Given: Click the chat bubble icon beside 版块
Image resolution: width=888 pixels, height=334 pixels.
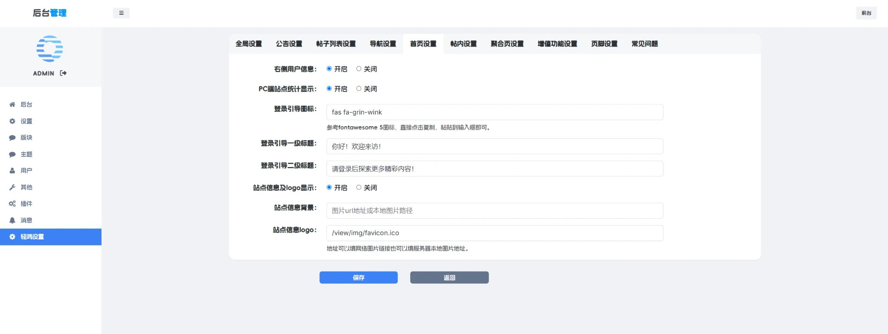Looking at the screenshot, I should pyautogui.click(x=12, y=138).
